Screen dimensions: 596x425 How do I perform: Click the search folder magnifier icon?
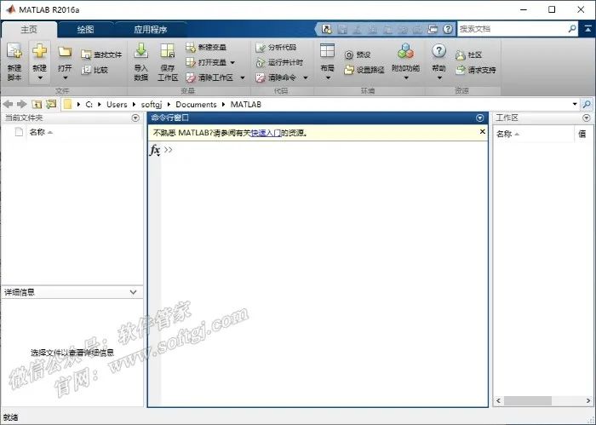[587, 104]
